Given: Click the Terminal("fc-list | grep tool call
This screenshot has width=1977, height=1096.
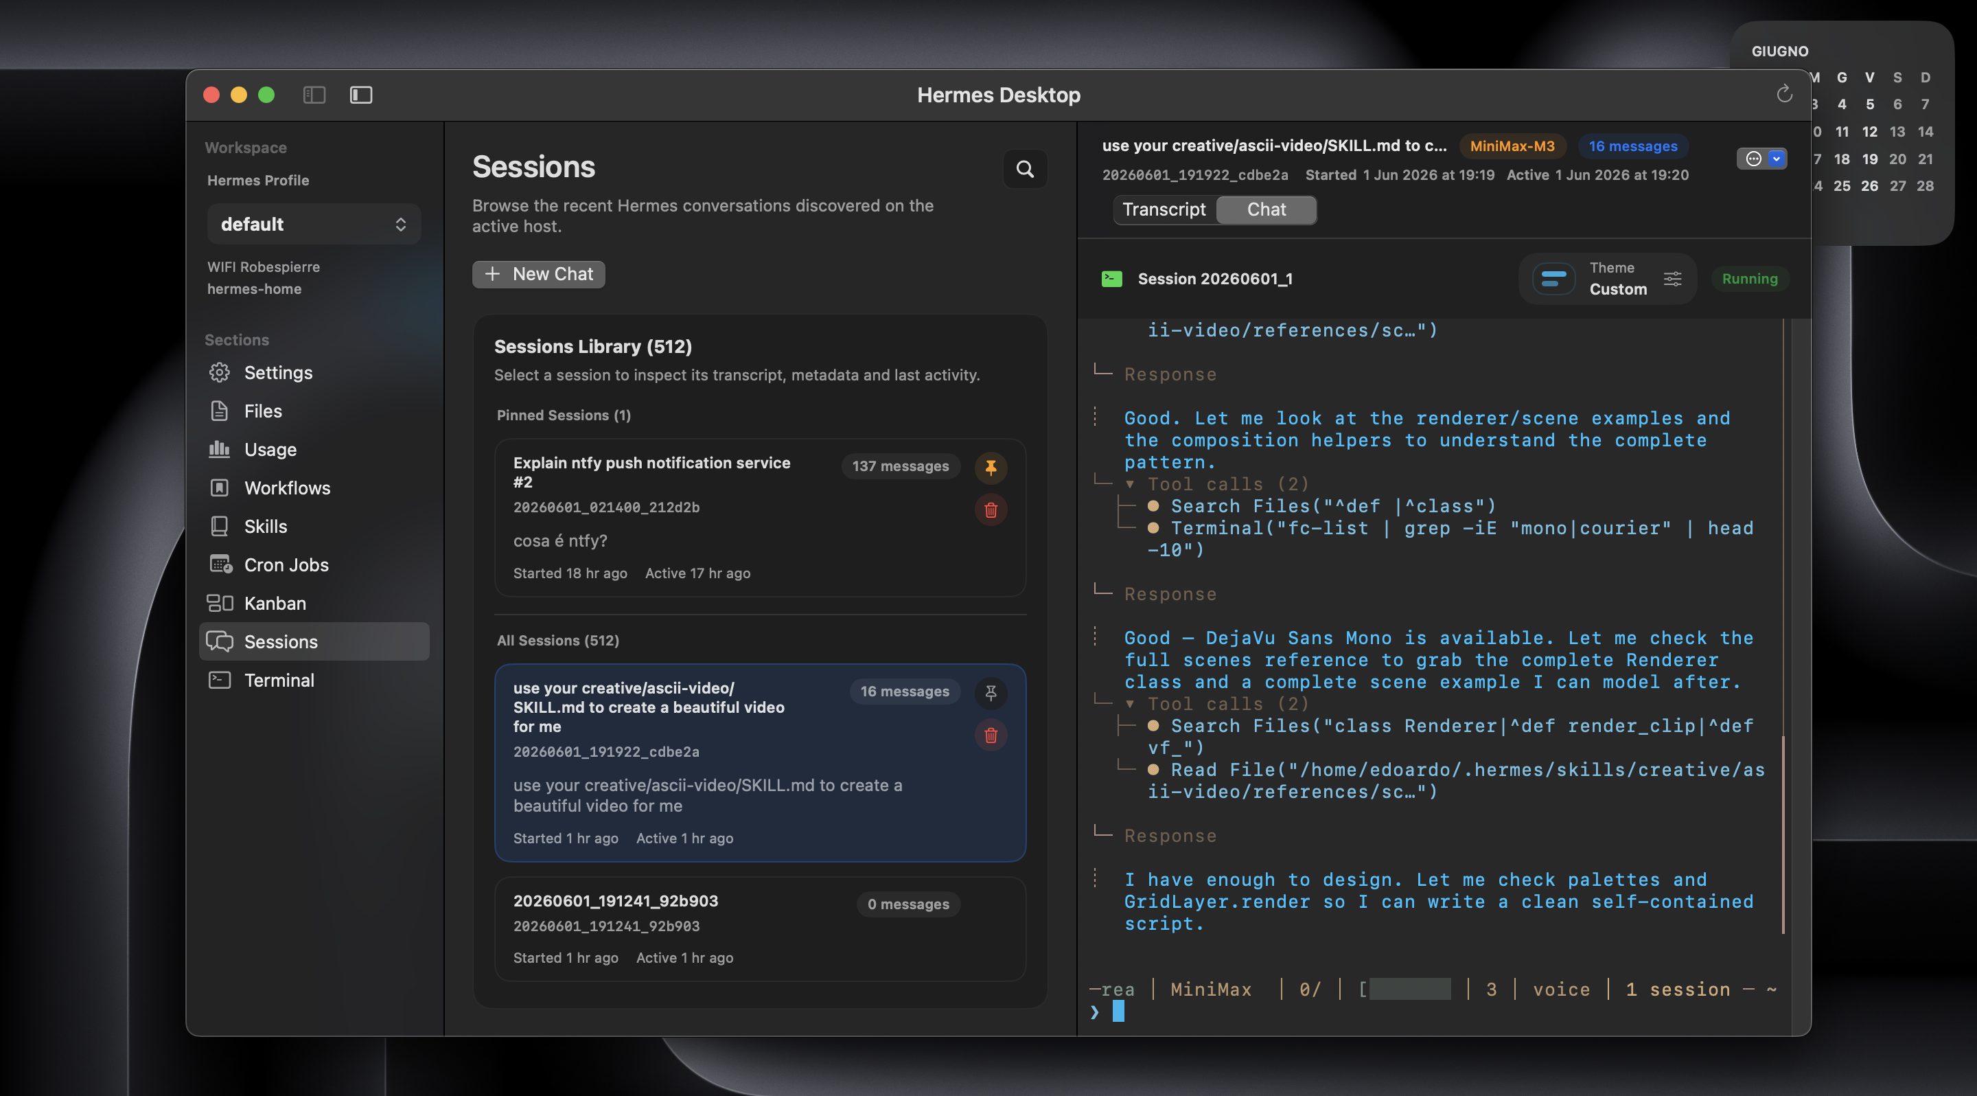Looking at the screenshot, I should (1450, 539).
